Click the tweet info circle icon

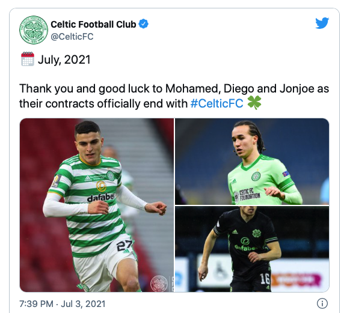(322, 303)
